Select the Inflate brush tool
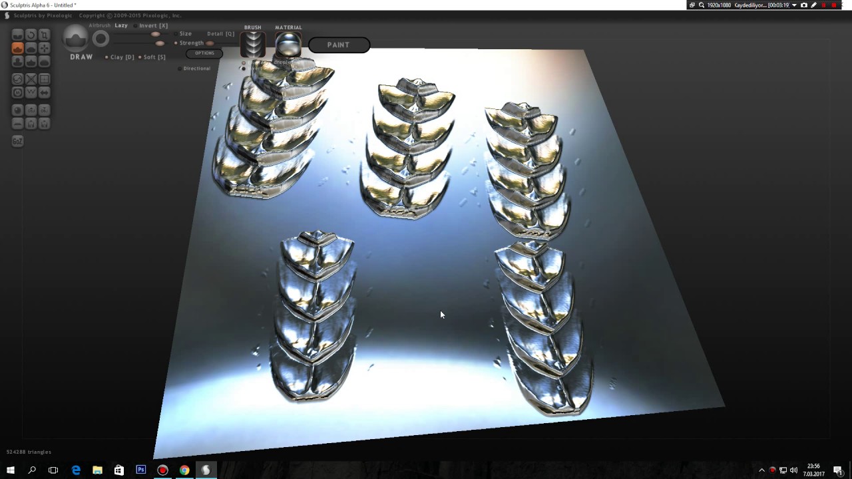The width and height of the screenshot is (852, 479). (x=18, y=61)
